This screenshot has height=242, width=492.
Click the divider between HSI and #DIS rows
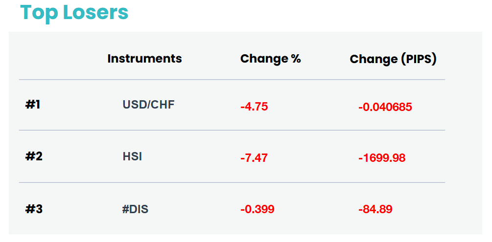232,182
